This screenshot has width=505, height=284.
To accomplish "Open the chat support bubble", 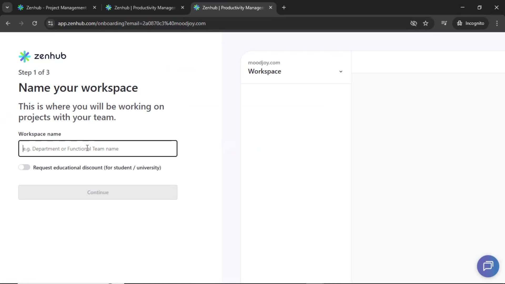I will tap(488, 266).
